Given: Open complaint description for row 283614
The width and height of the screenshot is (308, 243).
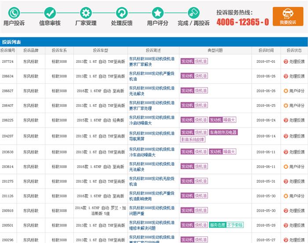Looking at the screenshot, I should pyautogui.click(x=152, y=167).
